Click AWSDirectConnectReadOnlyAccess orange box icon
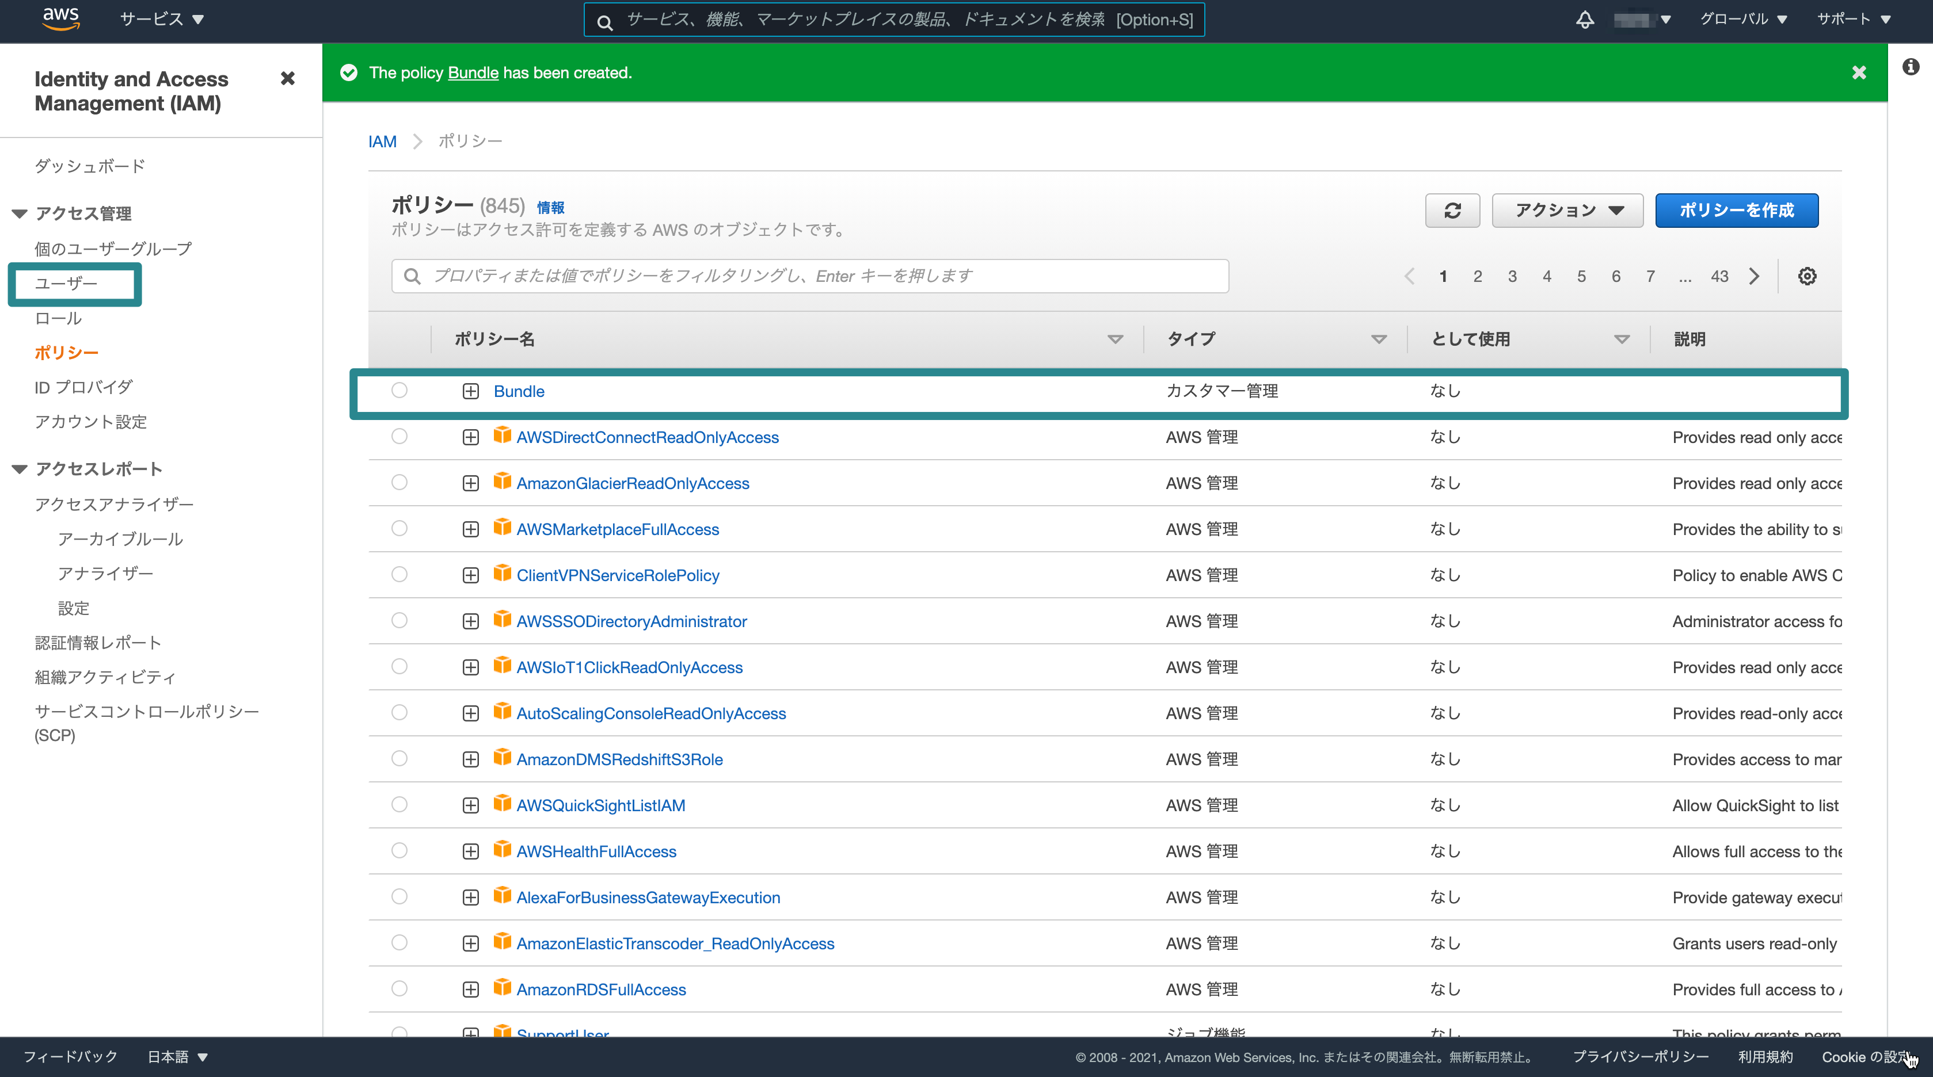This screenshot has height=1077, width=1933. tap(502, 436)
